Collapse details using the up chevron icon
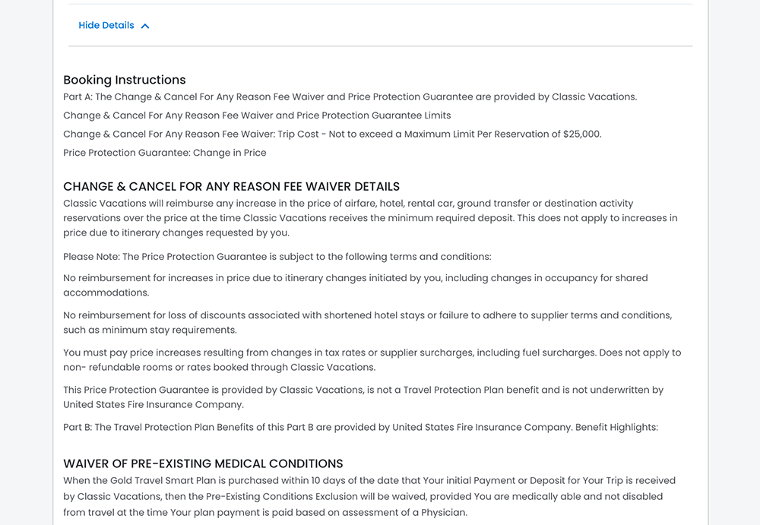760x525 pixels. tap(145, 26)
